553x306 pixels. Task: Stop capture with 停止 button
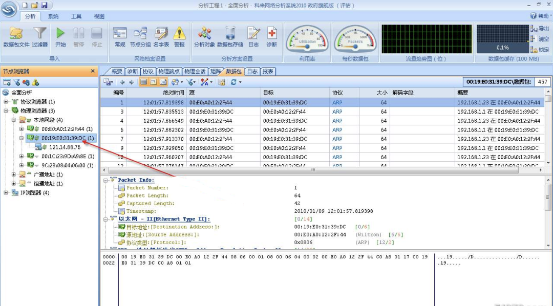click(97, 37)
